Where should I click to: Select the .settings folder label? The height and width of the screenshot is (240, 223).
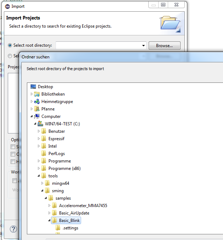point(70,228)
